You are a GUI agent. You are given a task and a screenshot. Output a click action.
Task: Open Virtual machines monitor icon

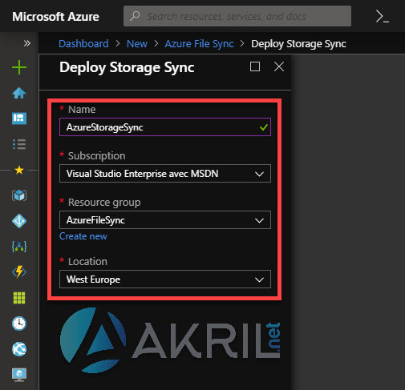tap(19, 375)
